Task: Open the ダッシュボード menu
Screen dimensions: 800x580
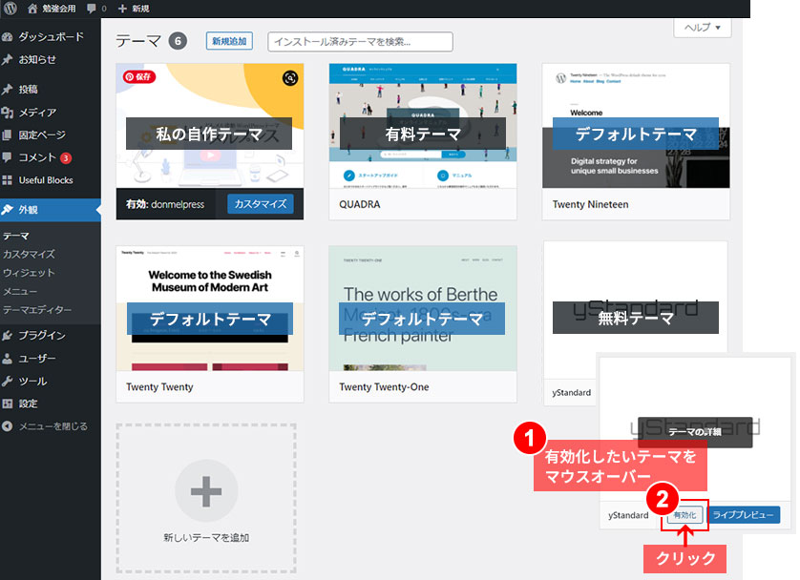Action: pos(51,36)
